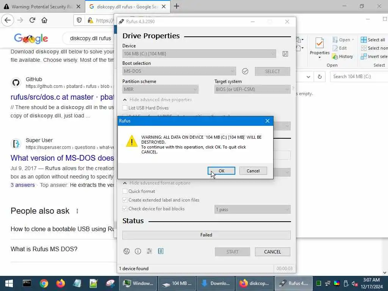Click 'Invert selection' in Explorer ribbon

point(374,57)
